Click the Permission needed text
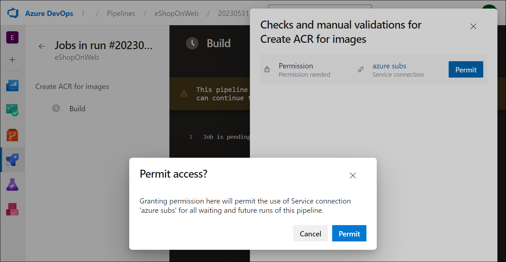 tap(304, 75)
